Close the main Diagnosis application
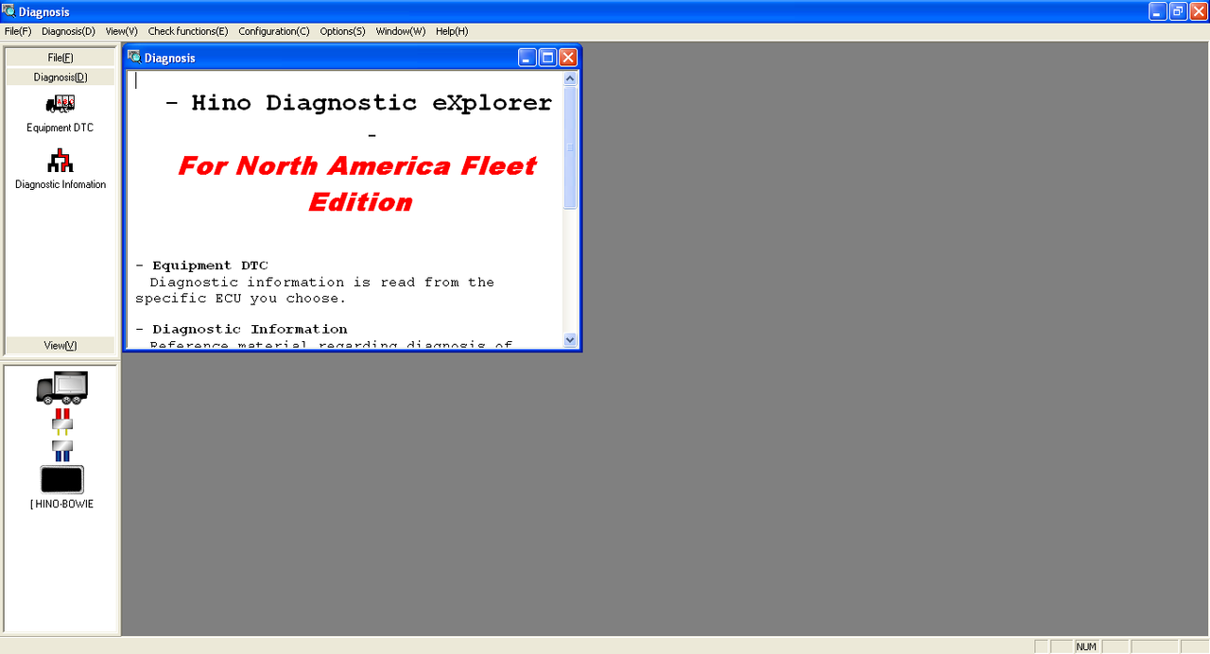Image resolution: width=1210 pixels, height=654 pixels. (1199, 11)
